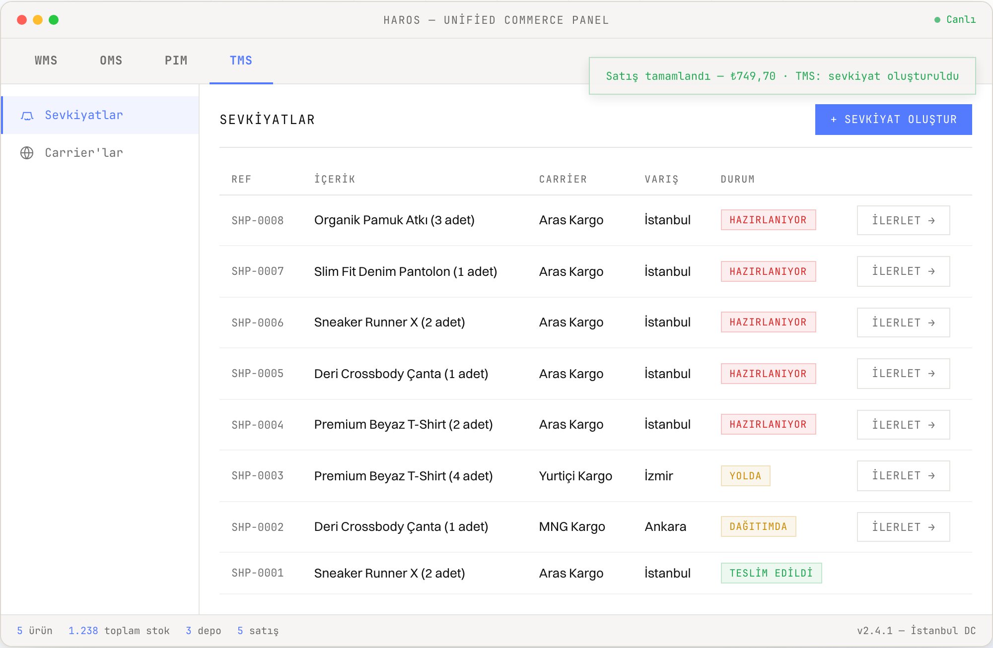Click Slim Fit Denim Pantolon (1 adet)

click(406, 271)
